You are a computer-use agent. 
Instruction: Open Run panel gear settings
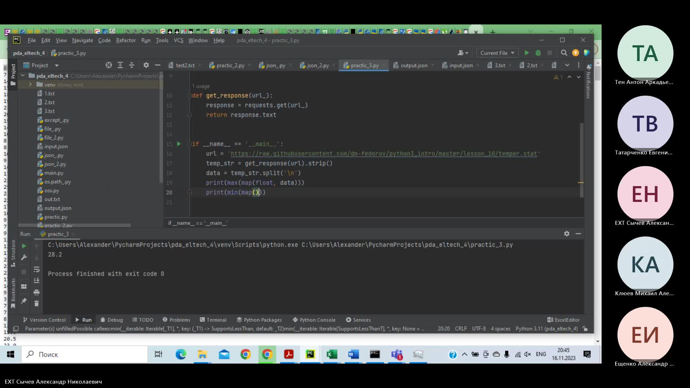tap(567, 234)
